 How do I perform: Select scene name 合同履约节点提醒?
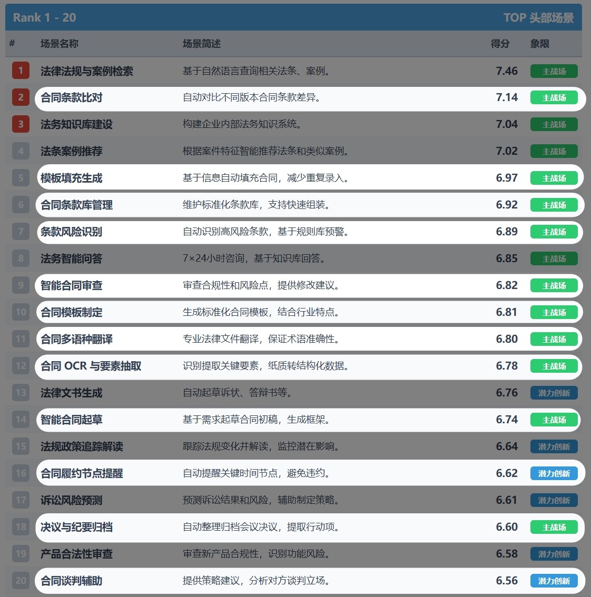(x=82, y=474)
